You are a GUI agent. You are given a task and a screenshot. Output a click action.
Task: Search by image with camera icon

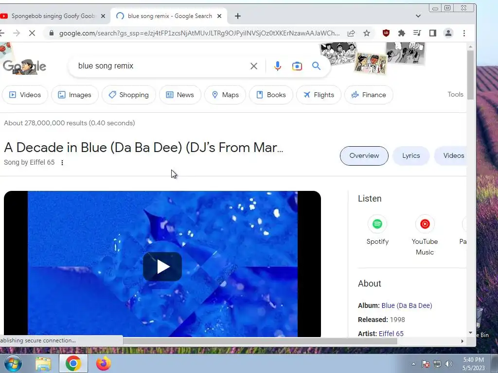297,66
